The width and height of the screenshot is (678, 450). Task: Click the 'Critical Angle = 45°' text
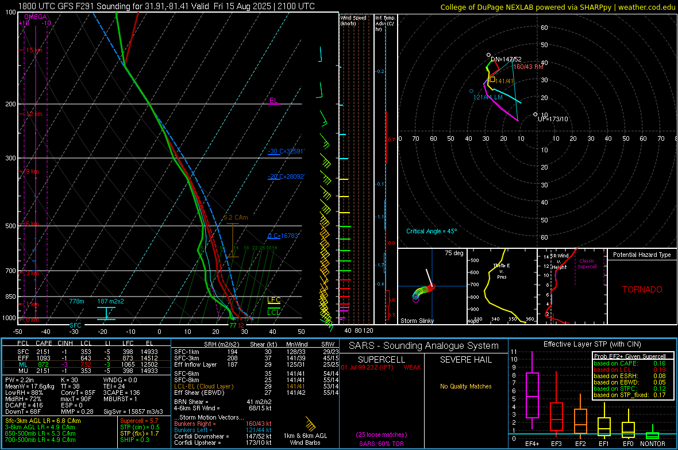[x=432, y=231]
